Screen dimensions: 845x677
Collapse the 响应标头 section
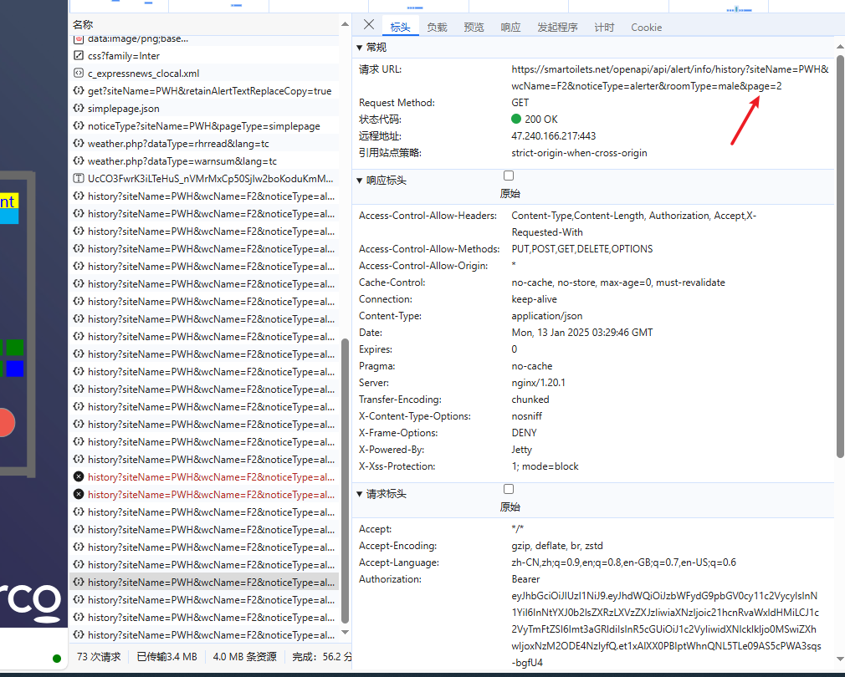[360, 181]
